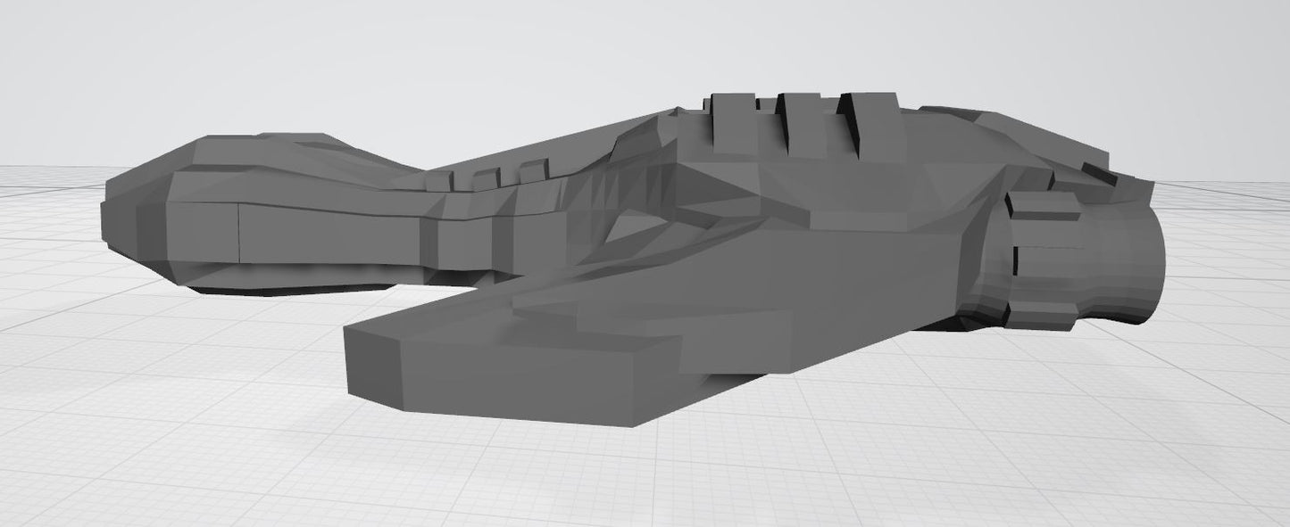Viewport: 1290px width, 527px height.
Task: Select the small dark panel near the rear top
Action: pos(1100,174)
